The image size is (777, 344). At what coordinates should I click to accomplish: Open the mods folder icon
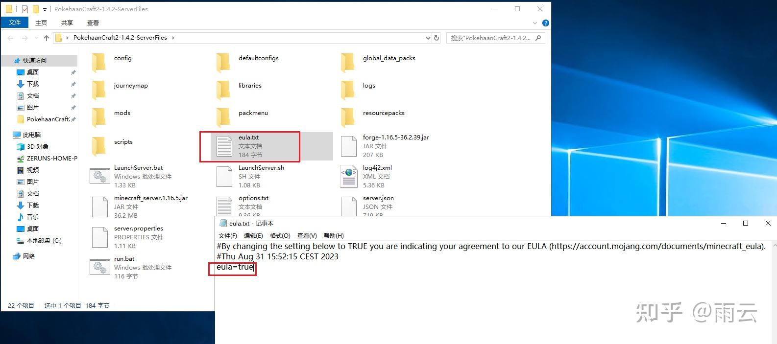coord(99,117)
